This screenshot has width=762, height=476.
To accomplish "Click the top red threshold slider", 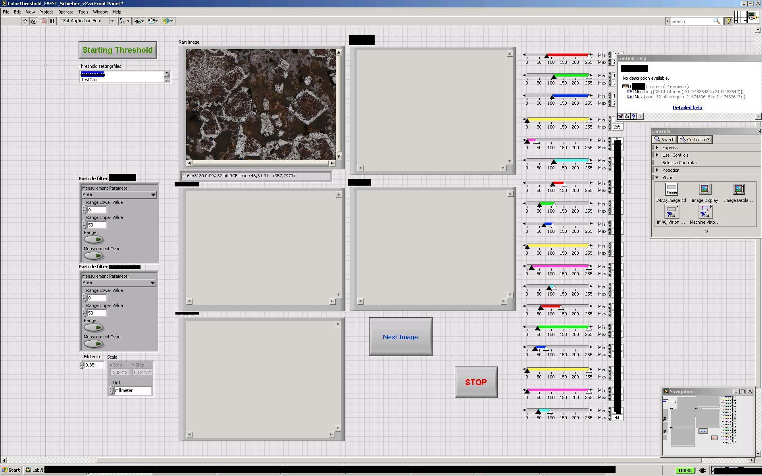I will (568, 55).
